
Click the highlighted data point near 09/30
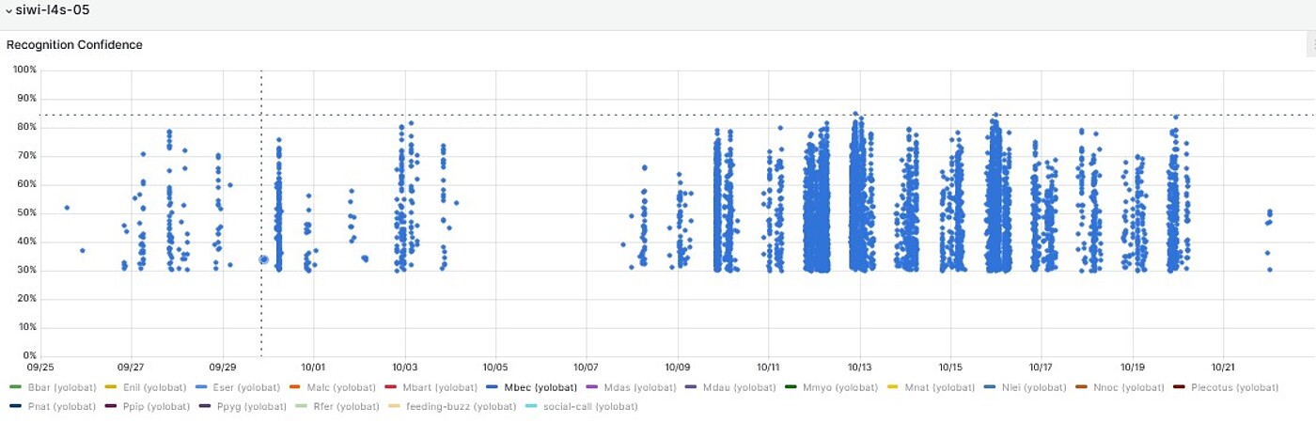tap(264, 259)
